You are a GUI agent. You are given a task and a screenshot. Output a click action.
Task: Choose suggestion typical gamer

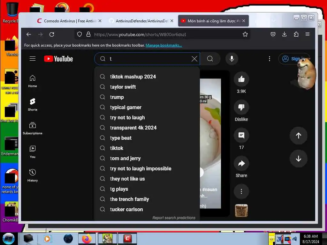[x=147, y=107]
